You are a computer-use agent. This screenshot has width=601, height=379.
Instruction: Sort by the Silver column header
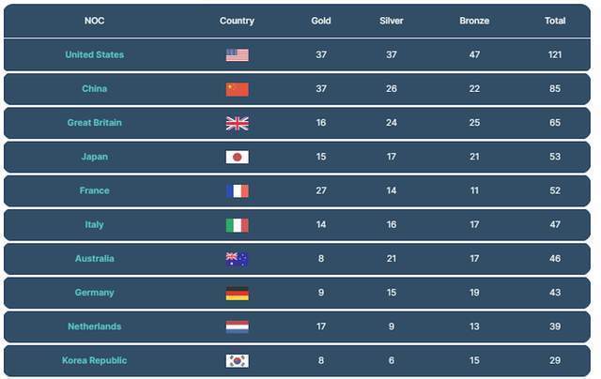point(392,21)
